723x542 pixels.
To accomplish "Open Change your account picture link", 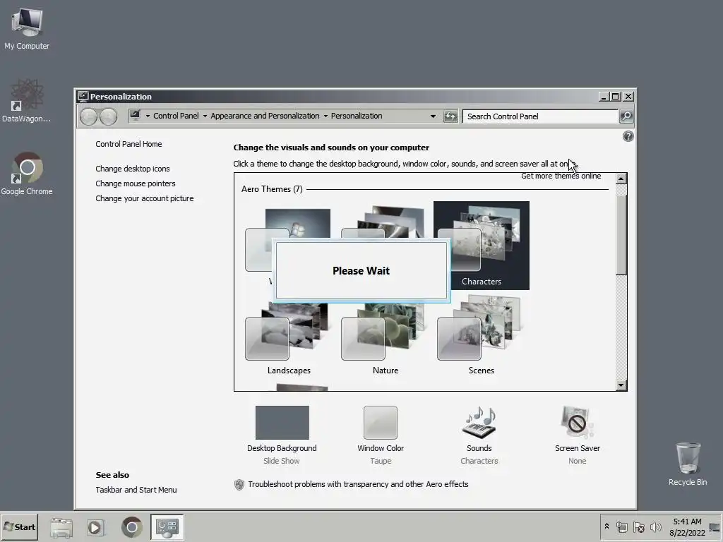I will tap(144, 198).
